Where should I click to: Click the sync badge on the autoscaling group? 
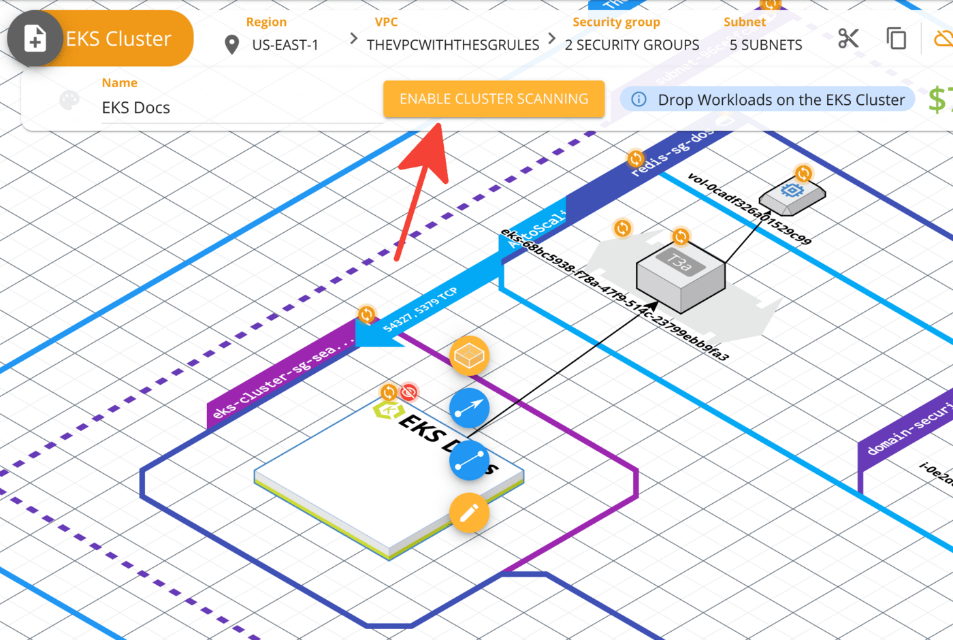point(622,228)
